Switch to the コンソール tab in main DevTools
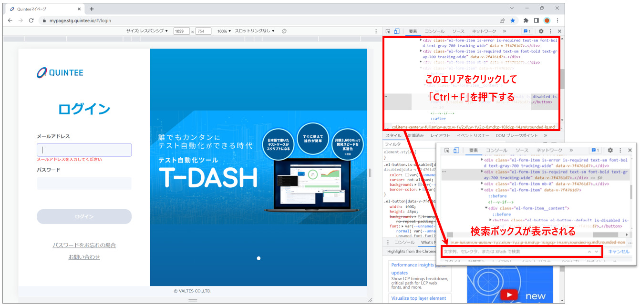The height and width of the screenshot is (305, 640). pyautogui.click(x=434, y=31)
